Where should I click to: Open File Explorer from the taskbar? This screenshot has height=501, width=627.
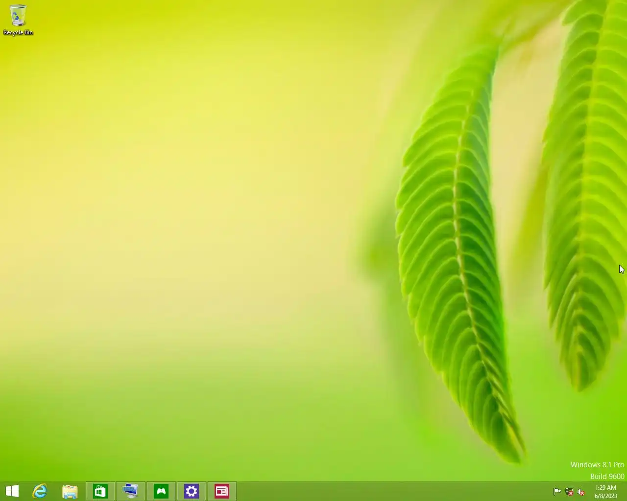70,491
